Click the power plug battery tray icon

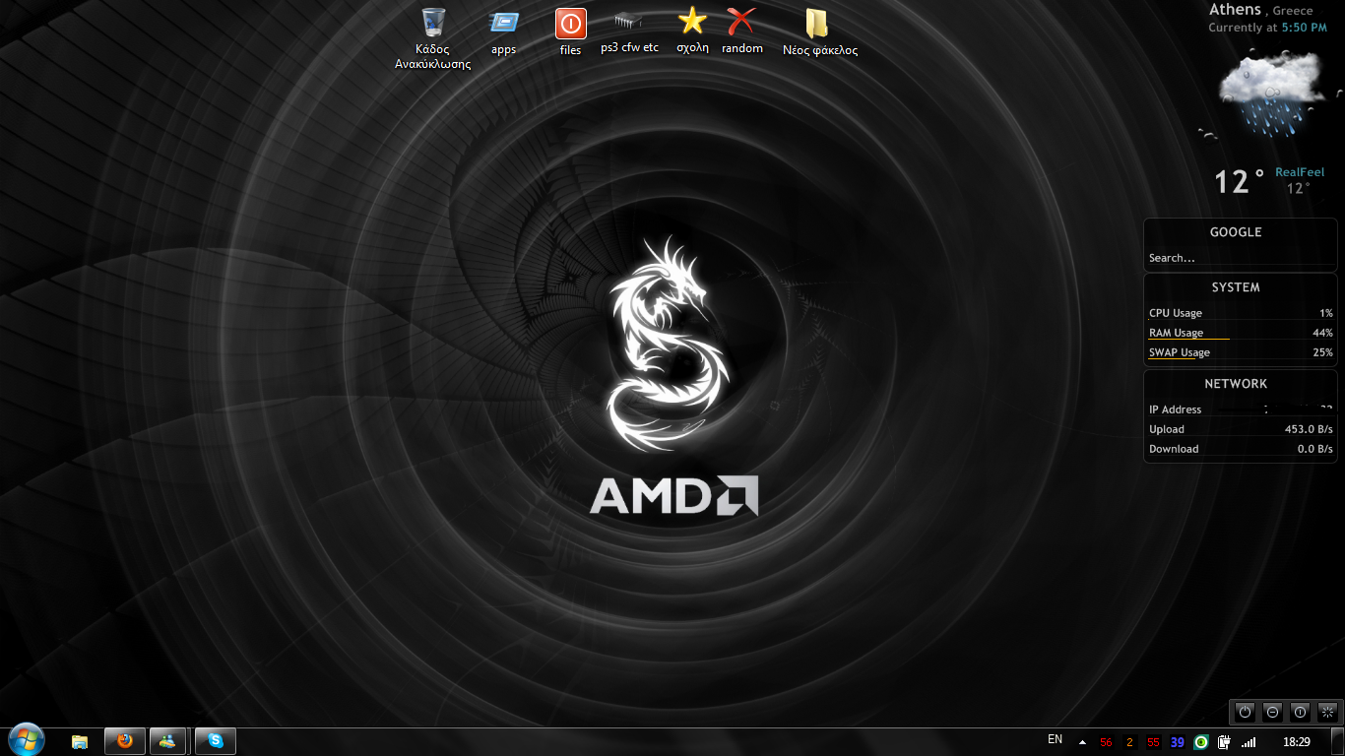point(1225,742)
